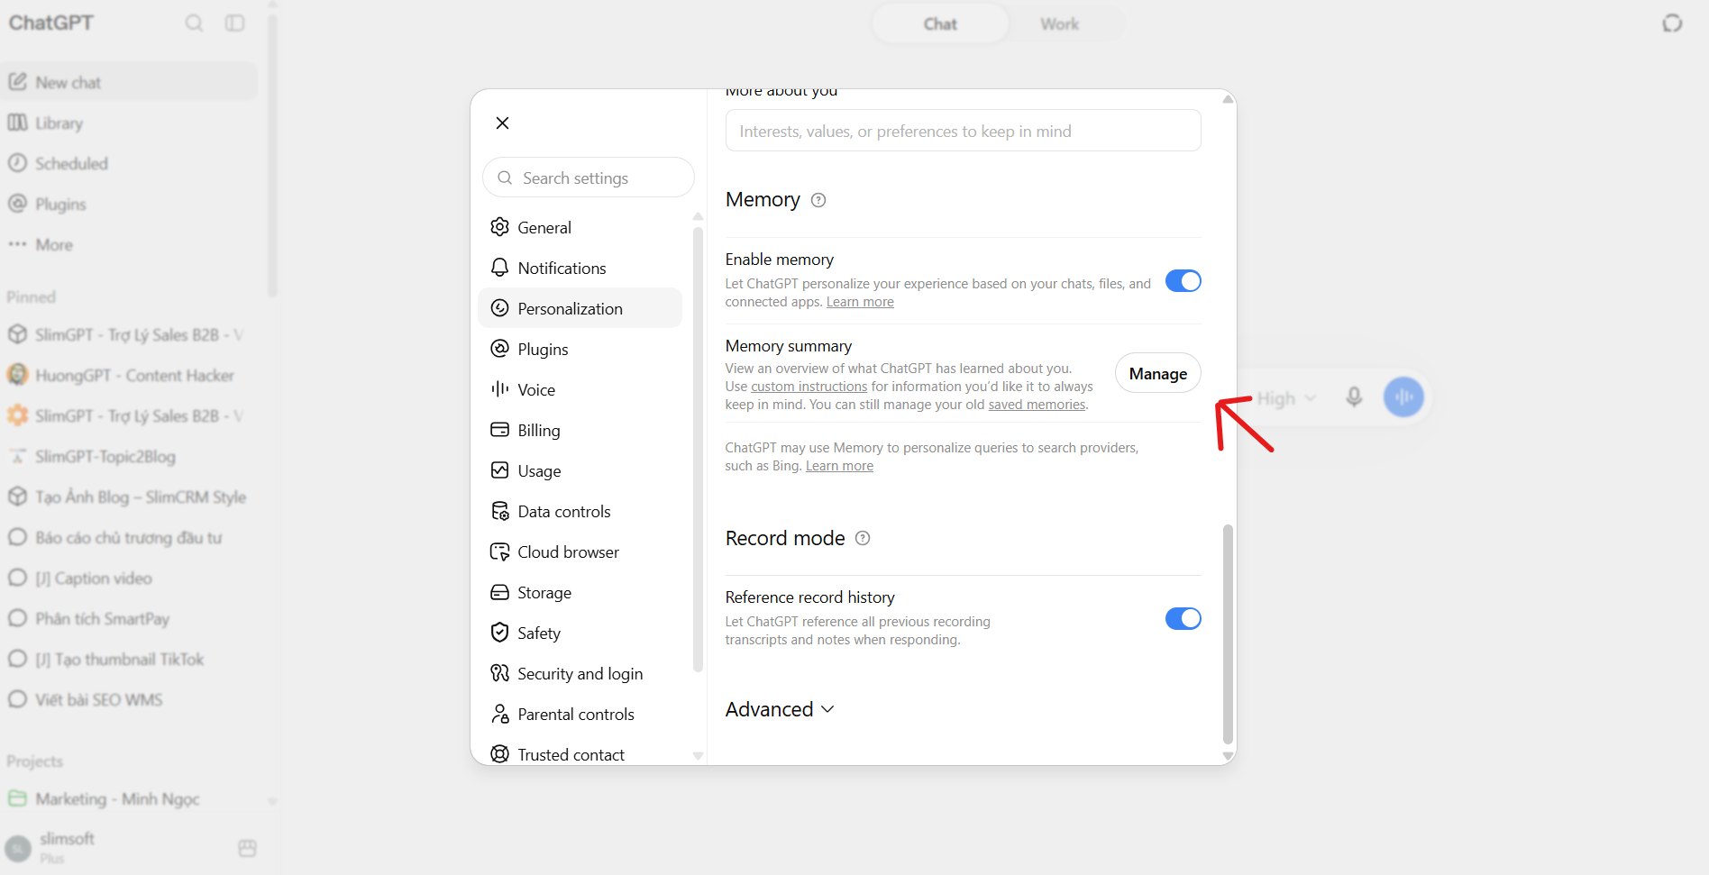The width and height of the screenshot is (1709, 875).
Task: Switch to the Work tab
Action: [1059, 24]
